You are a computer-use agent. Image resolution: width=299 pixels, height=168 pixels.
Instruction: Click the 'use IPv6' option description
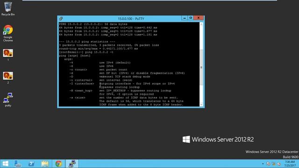(106, 66)
